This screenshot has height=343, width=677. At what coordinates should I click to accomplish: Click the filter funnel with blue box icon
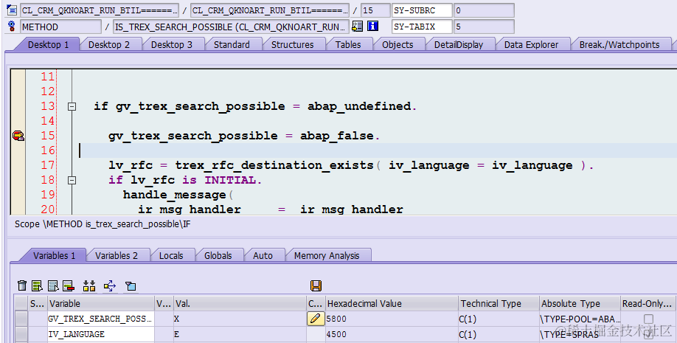click(x=131, y=285)
